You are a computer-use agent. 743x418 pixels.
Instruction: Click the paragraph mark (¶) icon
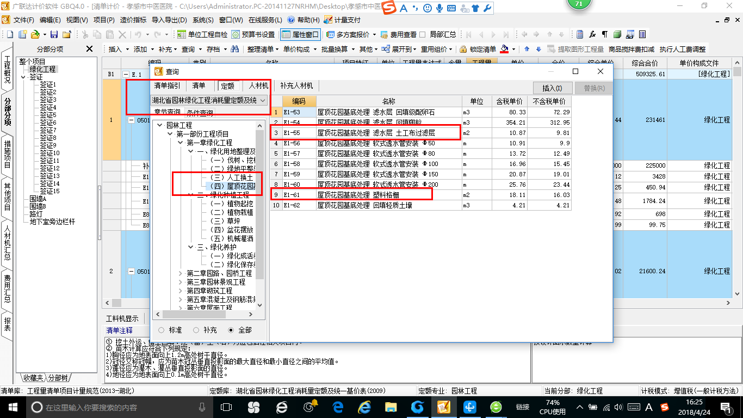[x=605, y=34]
